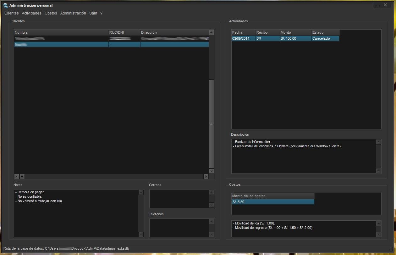Sort activities by Fecha column header
The width and height of the screenshot is (396, 255).
[243, 32]
